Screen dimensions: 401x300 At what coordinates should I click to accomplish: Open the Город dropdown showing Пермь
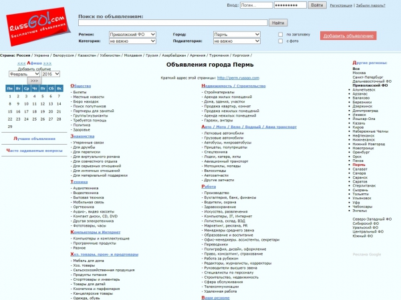[237, 35]
